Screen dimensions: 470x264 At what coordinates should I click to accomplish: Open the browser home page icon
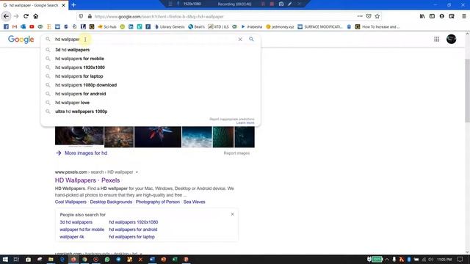click(36, 16)
